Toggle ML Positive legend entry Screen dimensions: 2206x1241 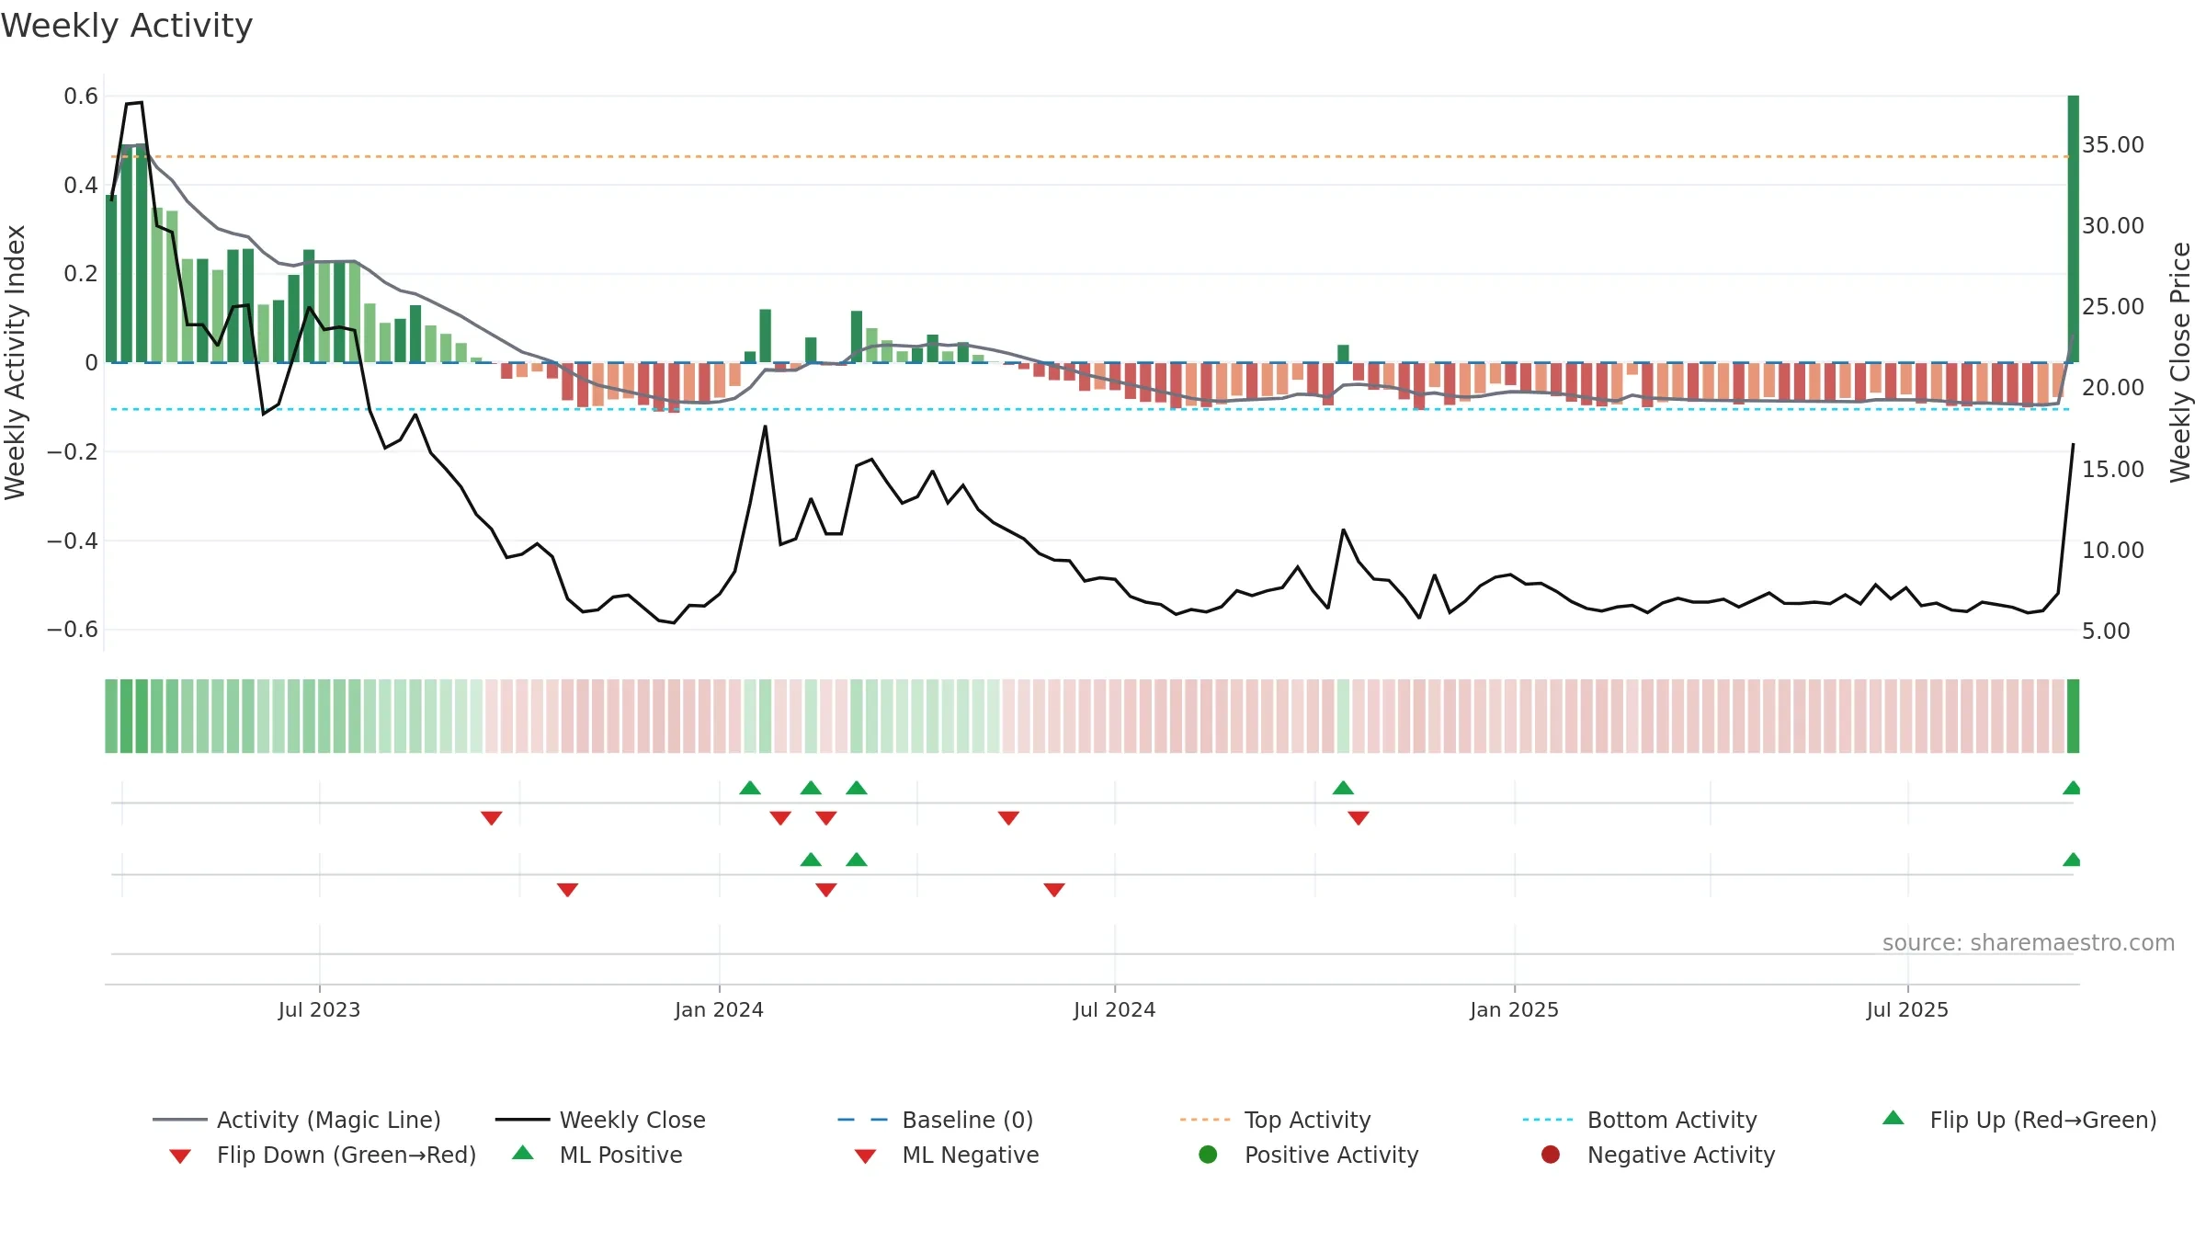(x=597, y=1155)
